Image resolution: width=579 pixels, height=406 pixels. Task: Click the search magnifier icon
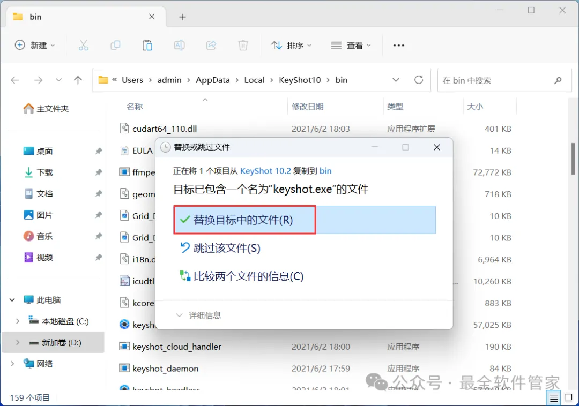(558, 80)
